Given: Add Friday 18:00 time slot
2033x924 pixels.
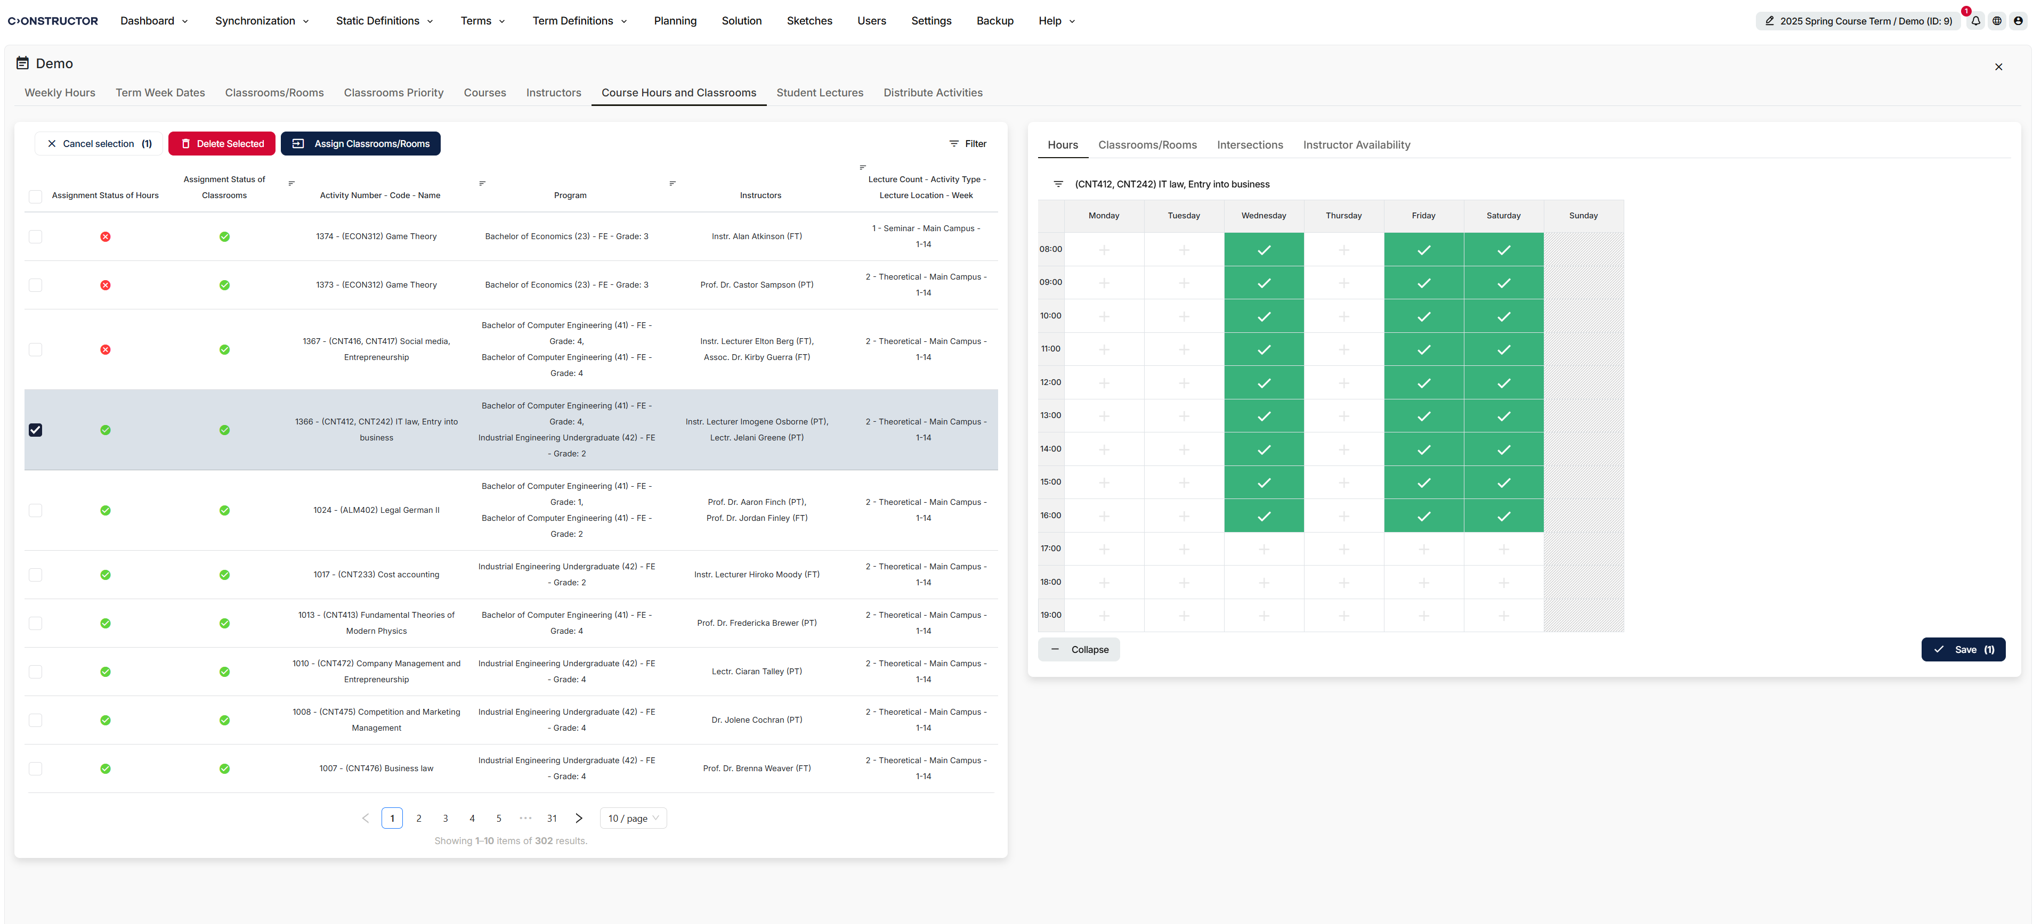Looking at the screenshot, I should point(1423,583).
